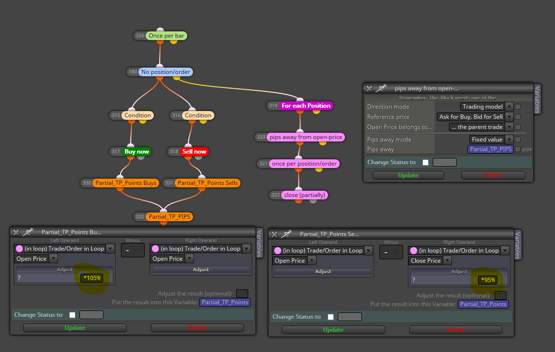
Task: Open the Trading model dropdown
Action: coord(487,107)
